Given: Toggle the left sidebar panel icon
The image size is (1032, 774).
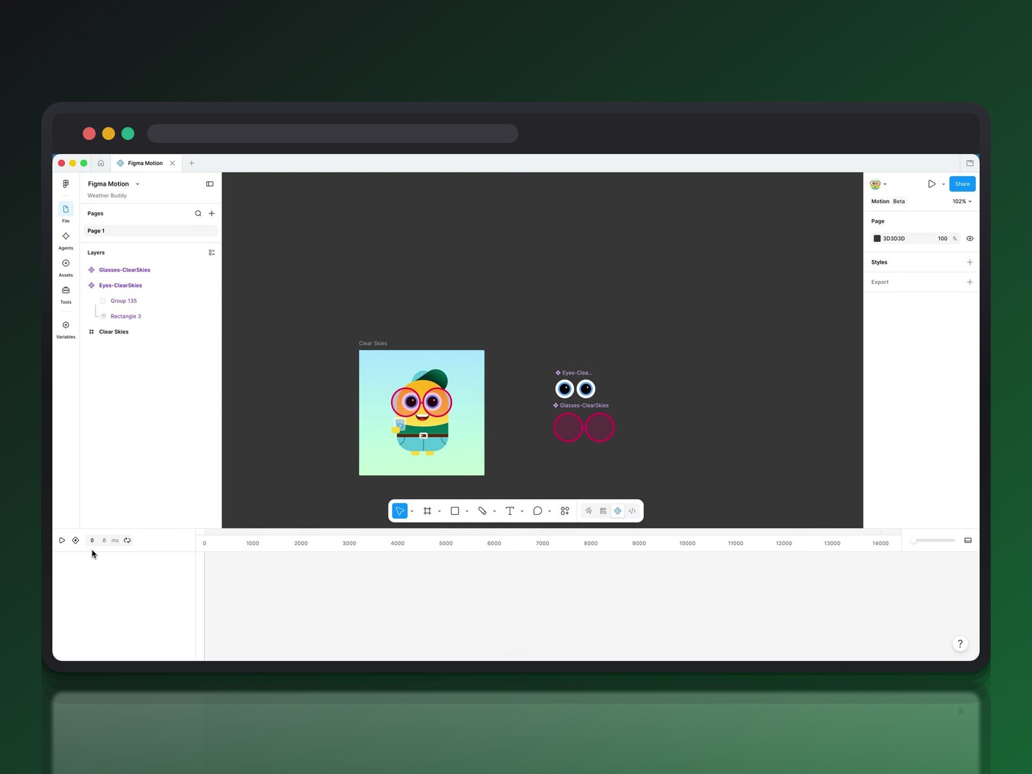Looking at the screenshot, I should 210,184.
